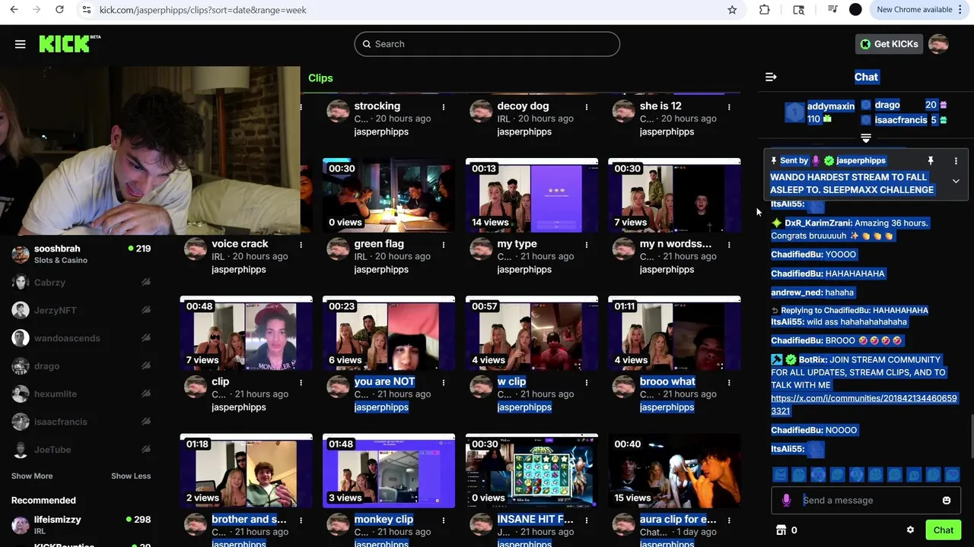
Task: Click the green Chat send button
Action: click(x=944, y=530)
